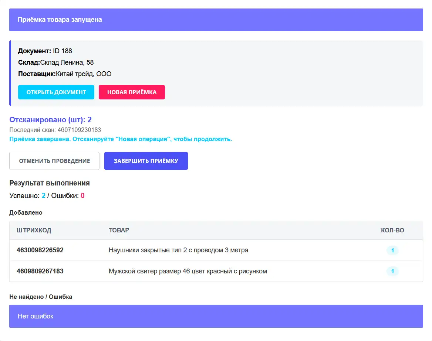
Task: Click the Приёмка товара запущена banner
Action: [216, 20]
